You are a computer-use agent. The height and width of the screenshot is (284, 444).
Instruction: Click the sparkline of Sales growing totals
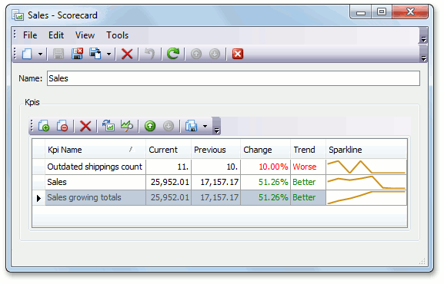point(366,197)
